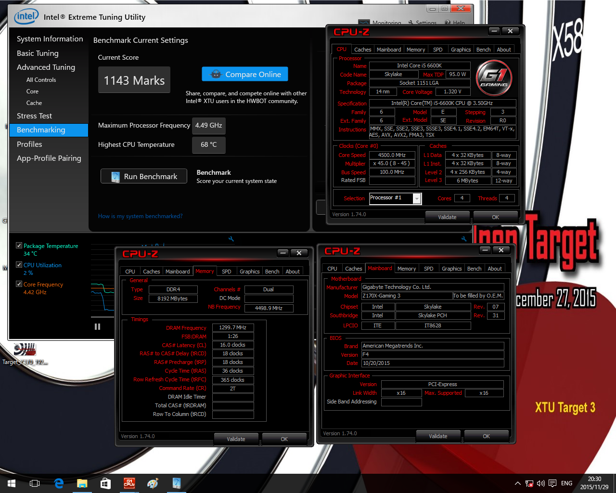Viewport: 616px width, 493px height.
Task: Open System Information in XTU sidebar
Action: (50, 39)
